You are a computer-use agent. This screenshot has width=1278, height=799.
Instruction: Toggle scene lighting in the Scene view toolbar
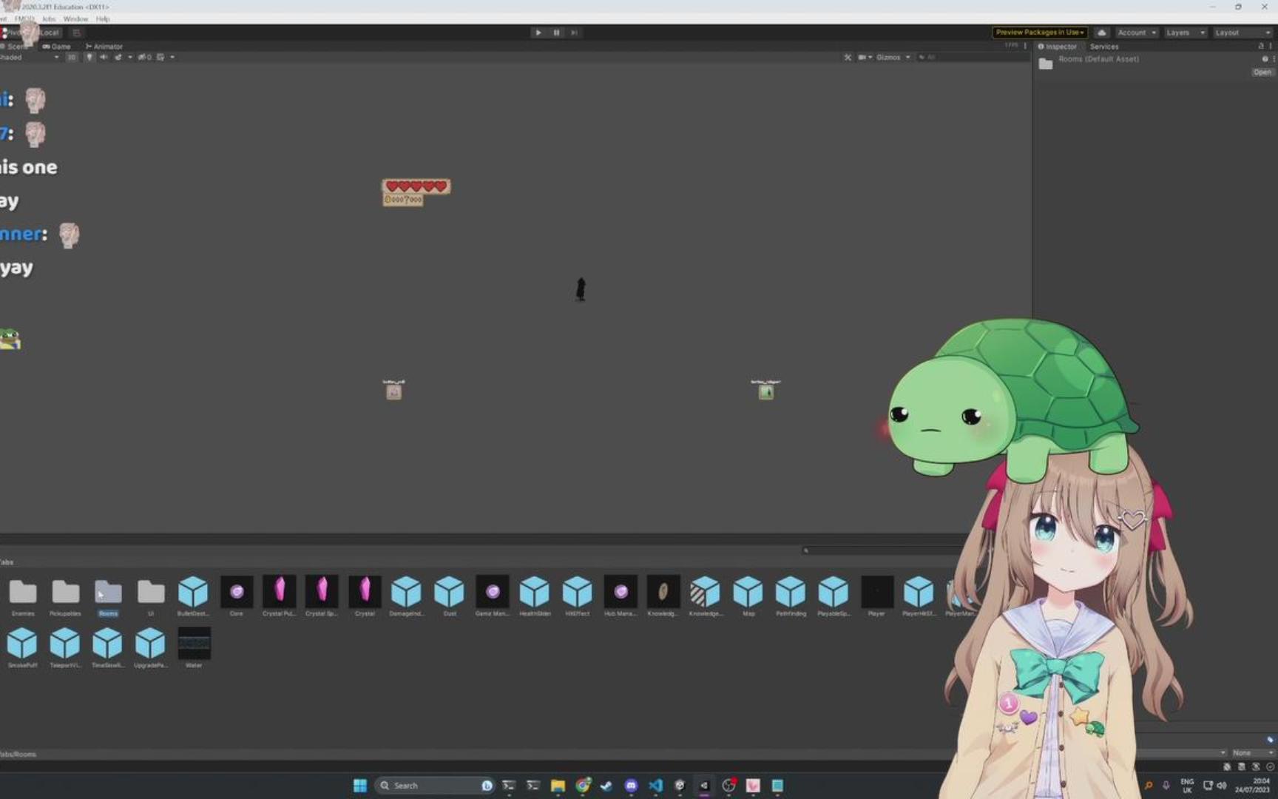coord(89,57)
